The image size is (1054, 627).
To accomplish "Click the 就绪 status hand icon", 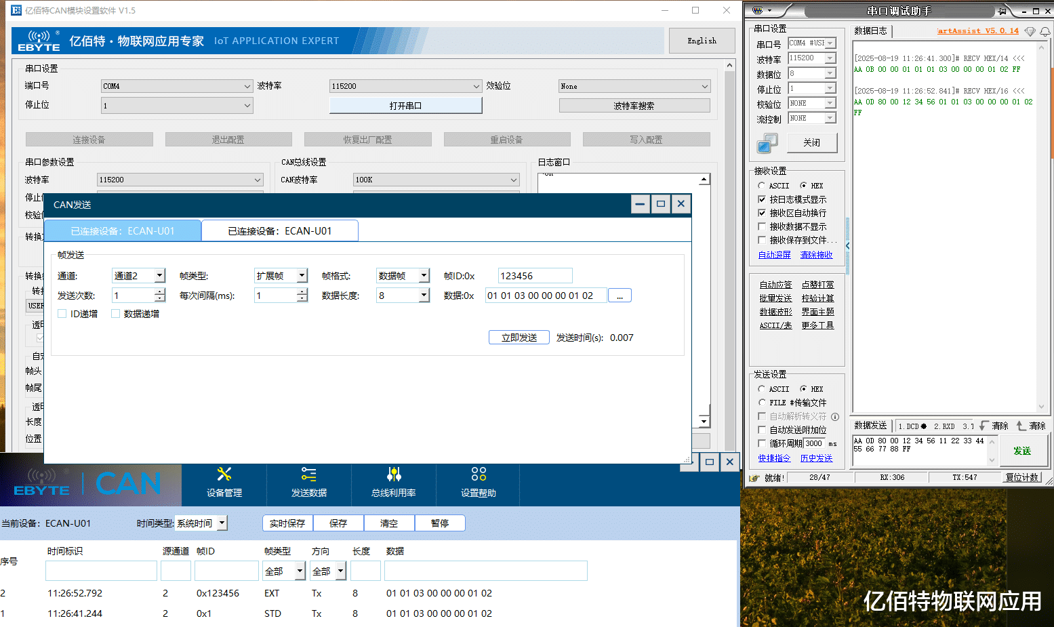I will click(x=754, y=478).
